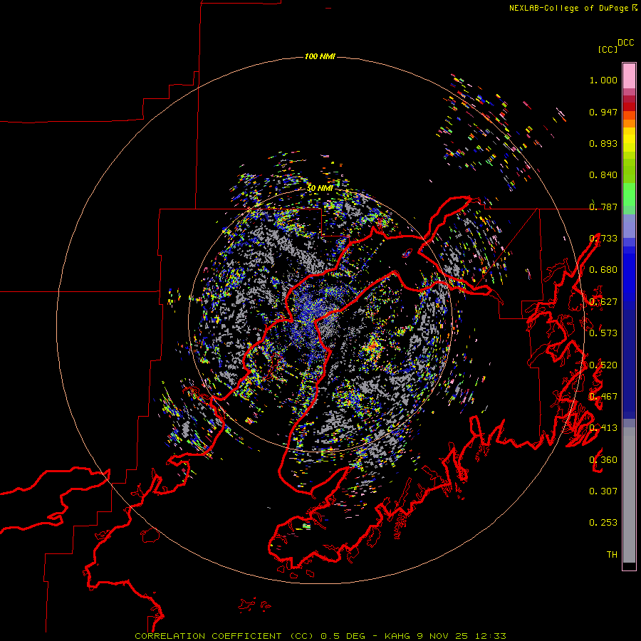Viewport: 641px width, 641px height.
Task: Click the 0.680 legend value
Action: 603,270
